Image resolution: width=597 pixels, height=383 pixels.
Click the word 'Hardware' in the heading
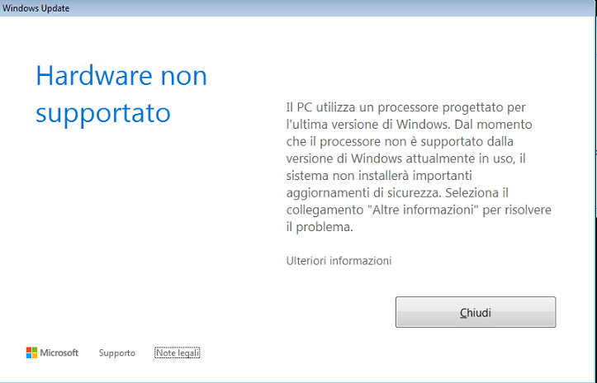[94, 75]
